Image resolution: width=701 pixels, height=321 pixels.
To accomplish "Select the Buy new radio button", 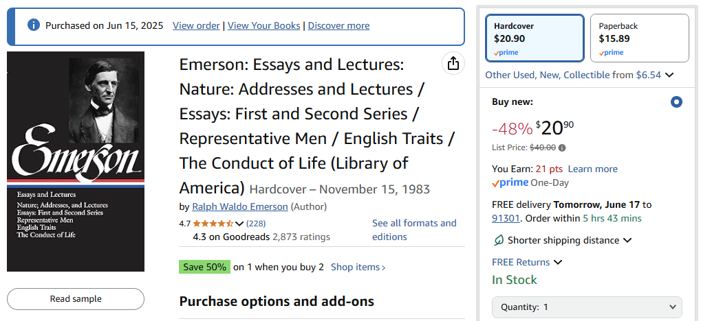I will 676,102.
